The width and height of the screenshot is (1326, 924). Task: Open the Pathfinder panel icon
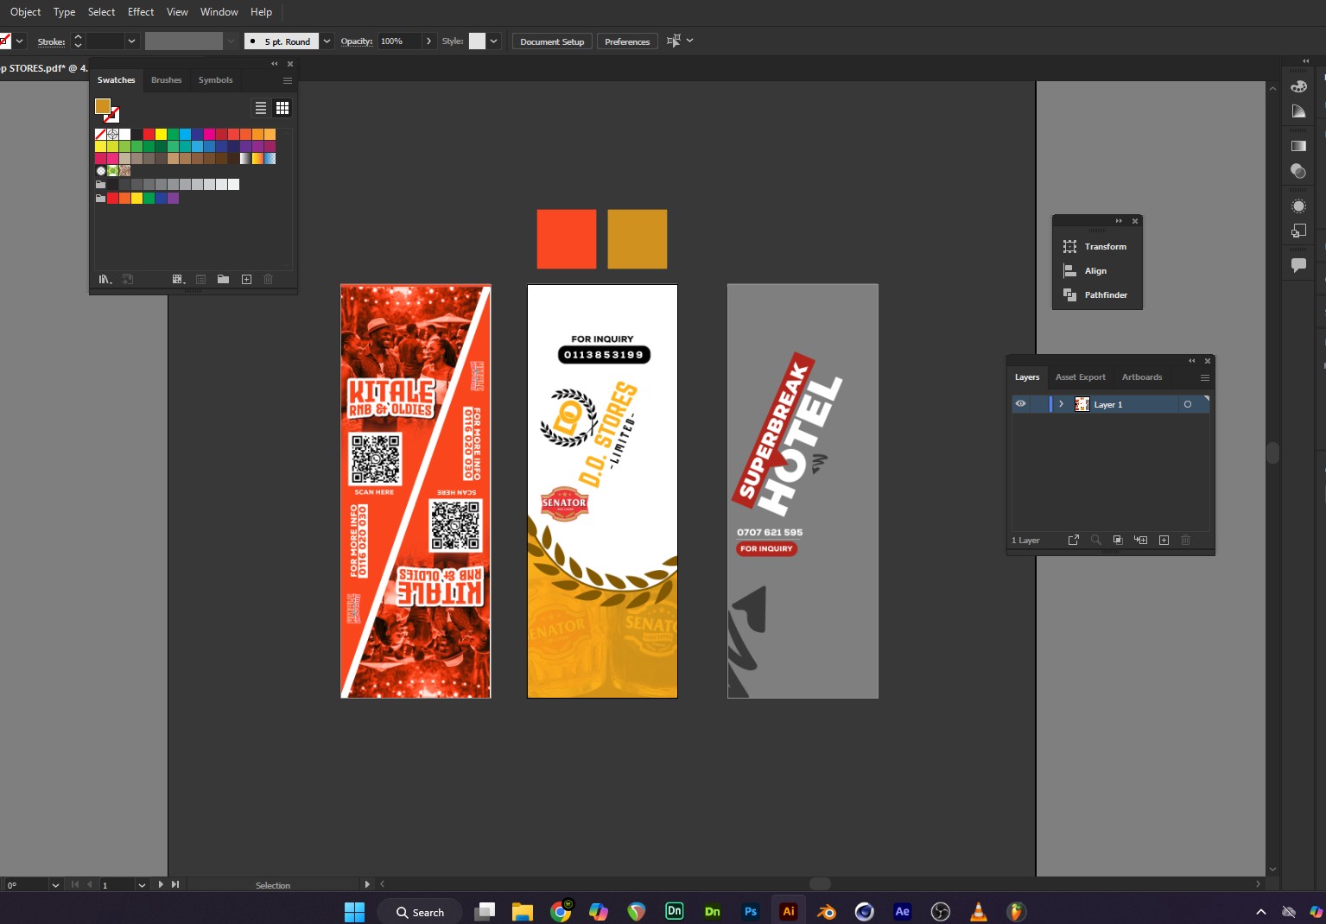(x=1069, y=294)
